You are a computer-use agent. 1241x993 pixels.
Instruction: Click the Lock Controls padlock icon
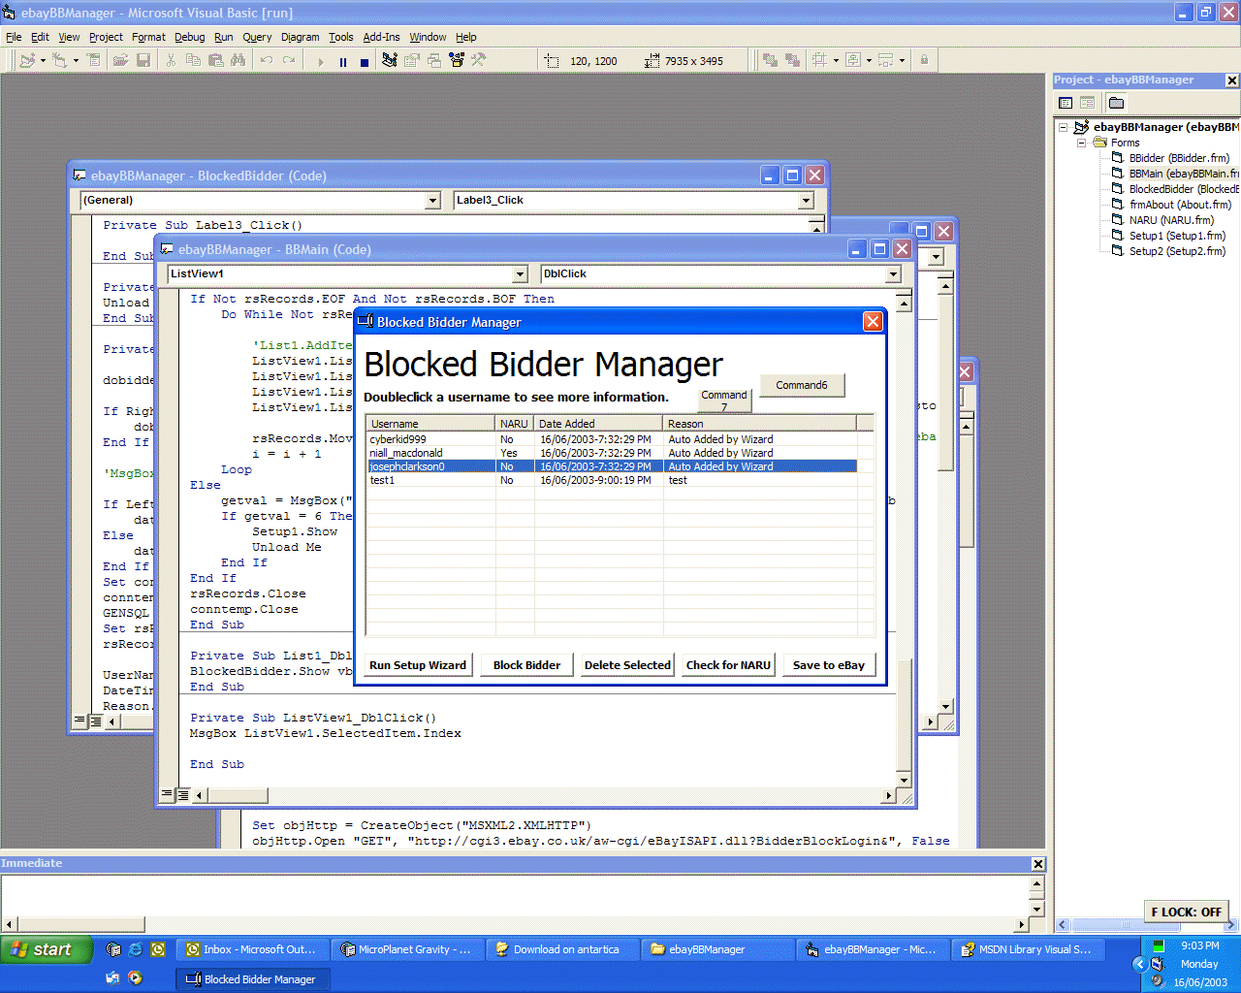(x=924, y=60)
